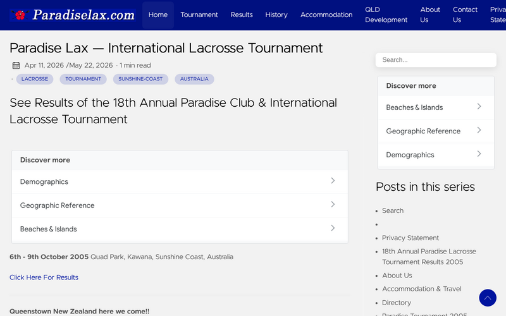Expand Beaches & Islands chevron in main article box
506x316 pixels.
333,228
